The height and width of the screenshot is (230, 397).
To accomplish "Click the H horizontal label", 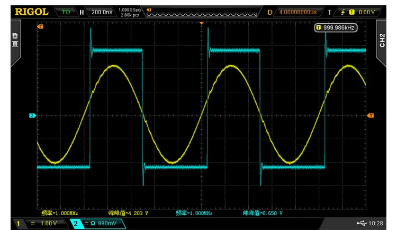I will pyautogui.click(x=82, y=12).
